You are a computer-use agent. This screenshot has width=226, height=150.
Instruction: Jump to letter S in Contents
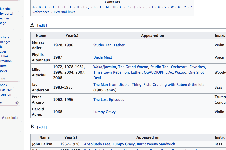146,7
